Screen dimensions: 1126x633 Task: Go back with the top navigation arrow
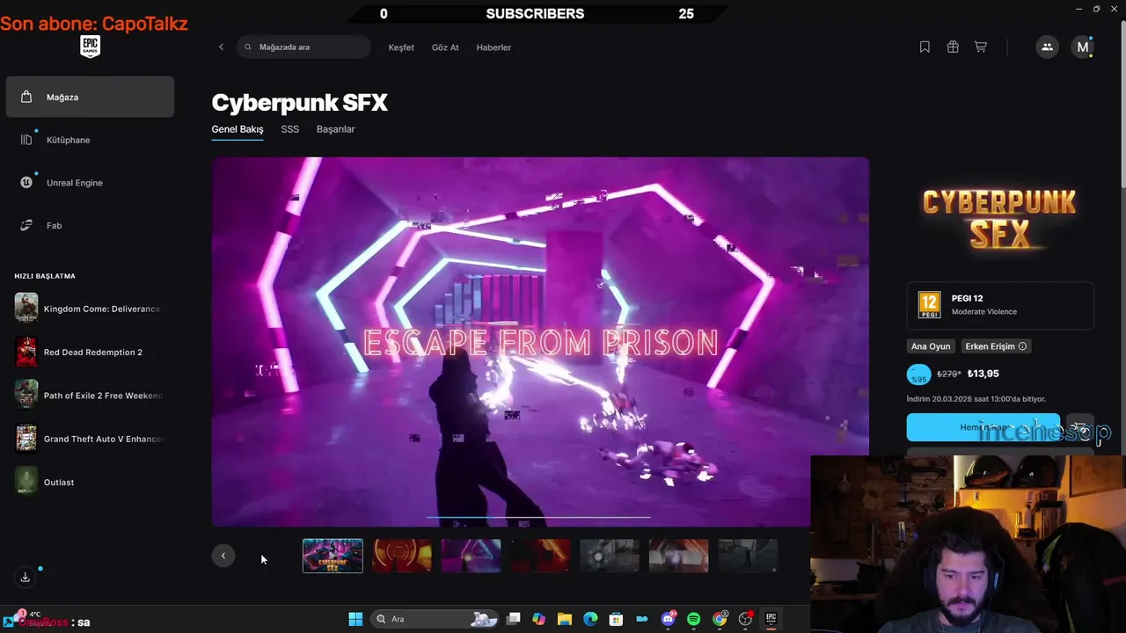tap(221, 47)
